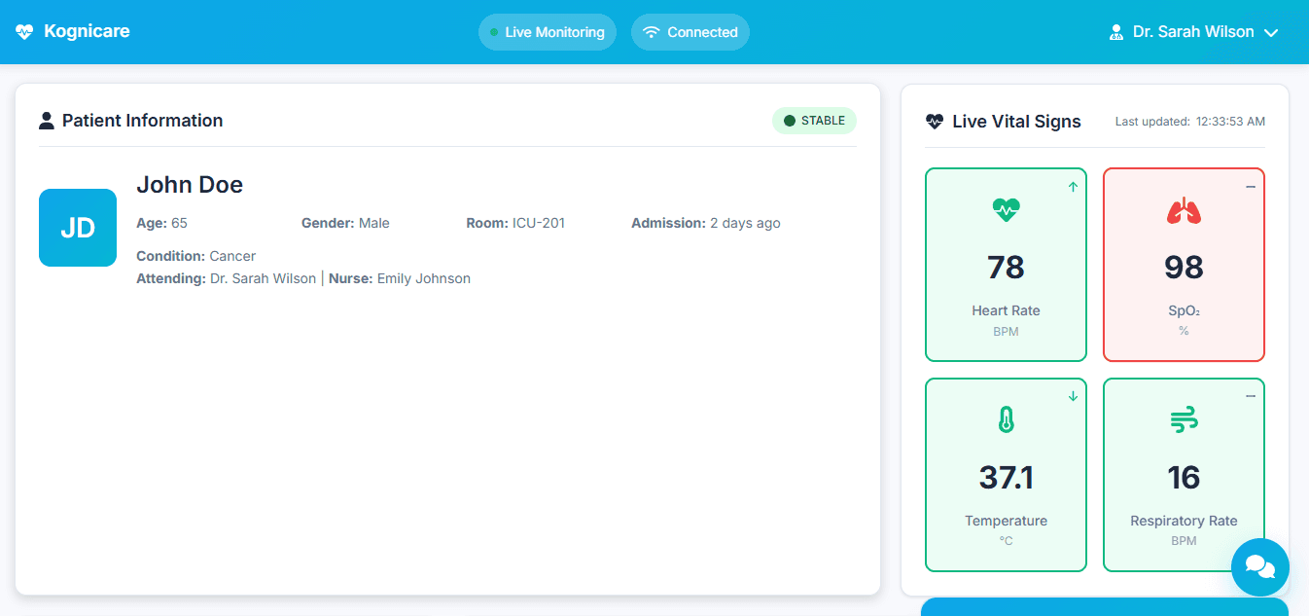
Task: Toggle the Live Monitoring status pill
Action: pyautogui.click(x=547, y=32)
